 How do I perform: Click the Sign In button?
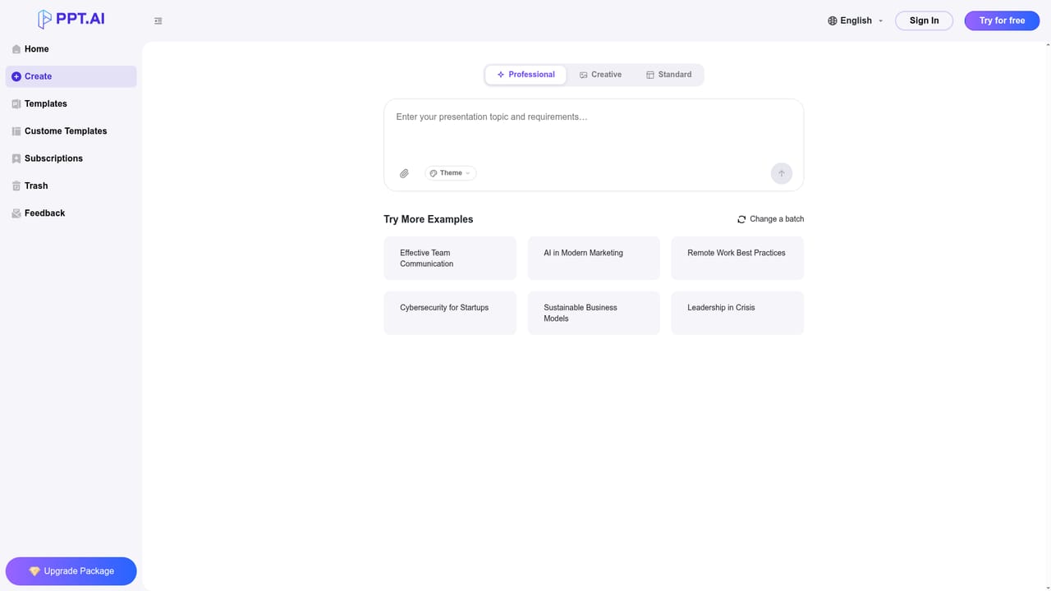click(924, 21)
